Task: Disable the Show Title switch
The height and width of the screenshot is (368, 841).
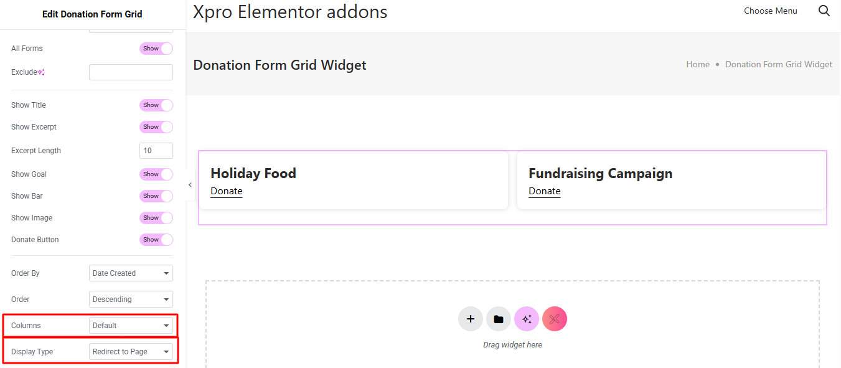Action: pyautogui.click(x=156, y=105)
